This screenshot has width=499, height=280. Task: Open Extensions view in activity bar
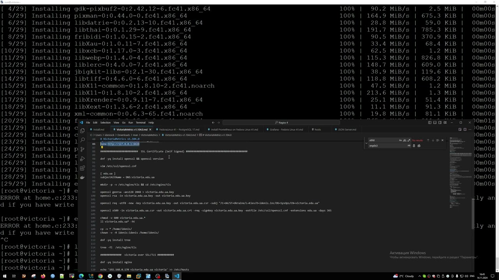[x=82, y=168]
